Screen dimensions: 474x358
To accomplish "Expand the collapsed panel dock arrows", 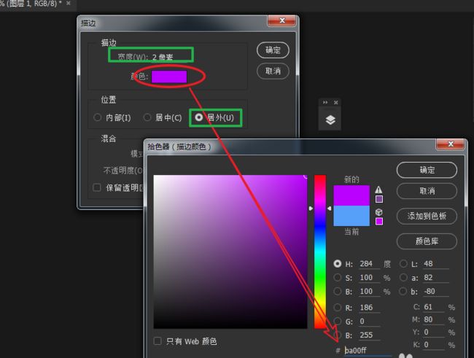I will (325, 103).
